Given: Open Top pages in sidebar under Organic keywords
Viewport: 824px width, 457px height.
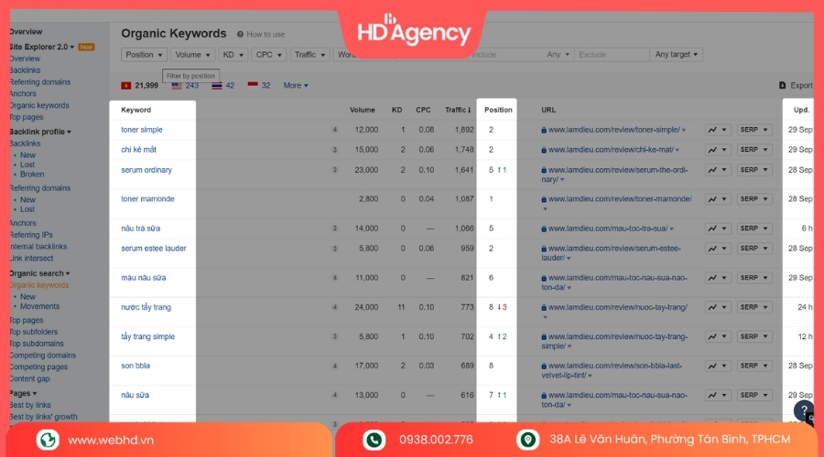Looking at the screenshot, I should tap(27, 117).
